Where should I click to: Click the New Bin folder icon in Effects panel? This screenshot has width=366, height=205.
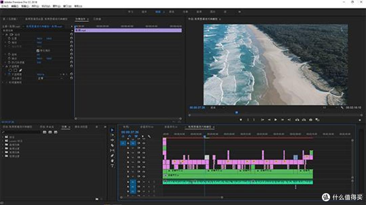coord(97,199)
